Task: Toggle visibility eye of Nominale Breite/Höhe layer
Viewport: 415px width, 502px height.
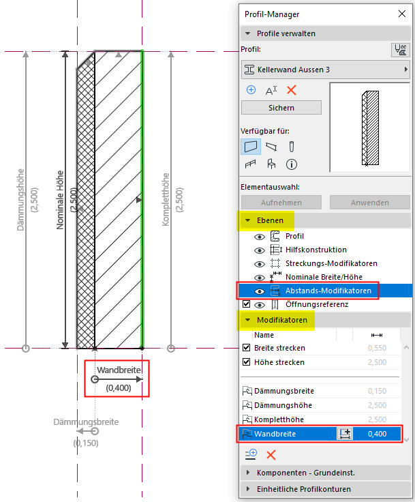Action: 260,278
